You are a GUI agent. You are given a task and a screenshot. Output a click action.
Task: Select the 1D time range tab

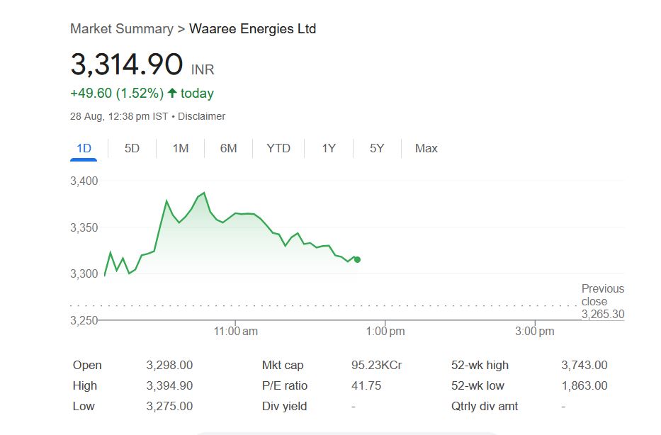point(84,148)
